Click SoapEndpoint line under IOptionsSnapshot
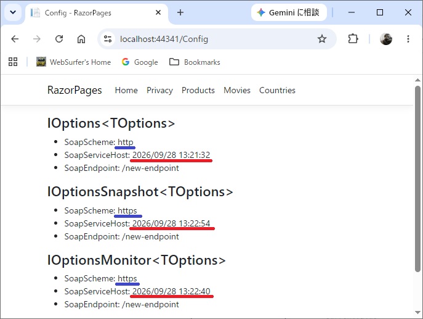Viewport: 423px width, 319px height. (121, 236)
